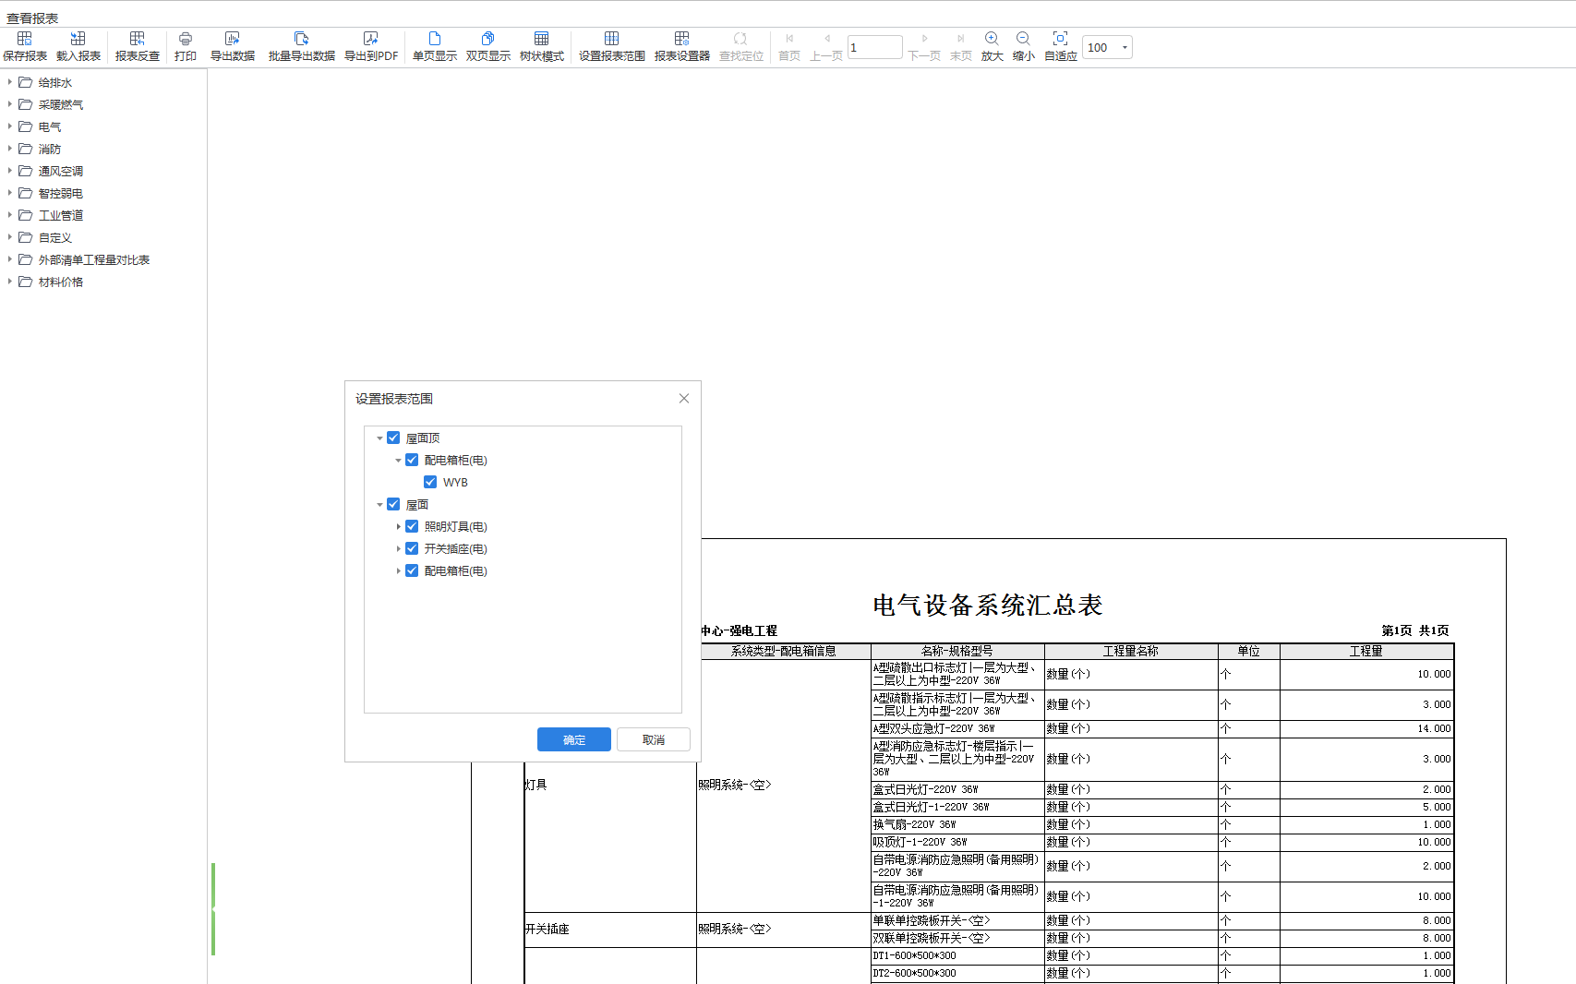Select 自定义 in the report tree
The image size is (1576, 984).
point(55,237)
